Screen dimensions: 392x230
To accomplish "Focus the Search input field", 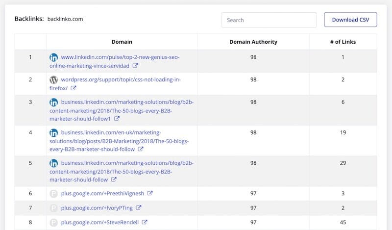I will point(269,20).
